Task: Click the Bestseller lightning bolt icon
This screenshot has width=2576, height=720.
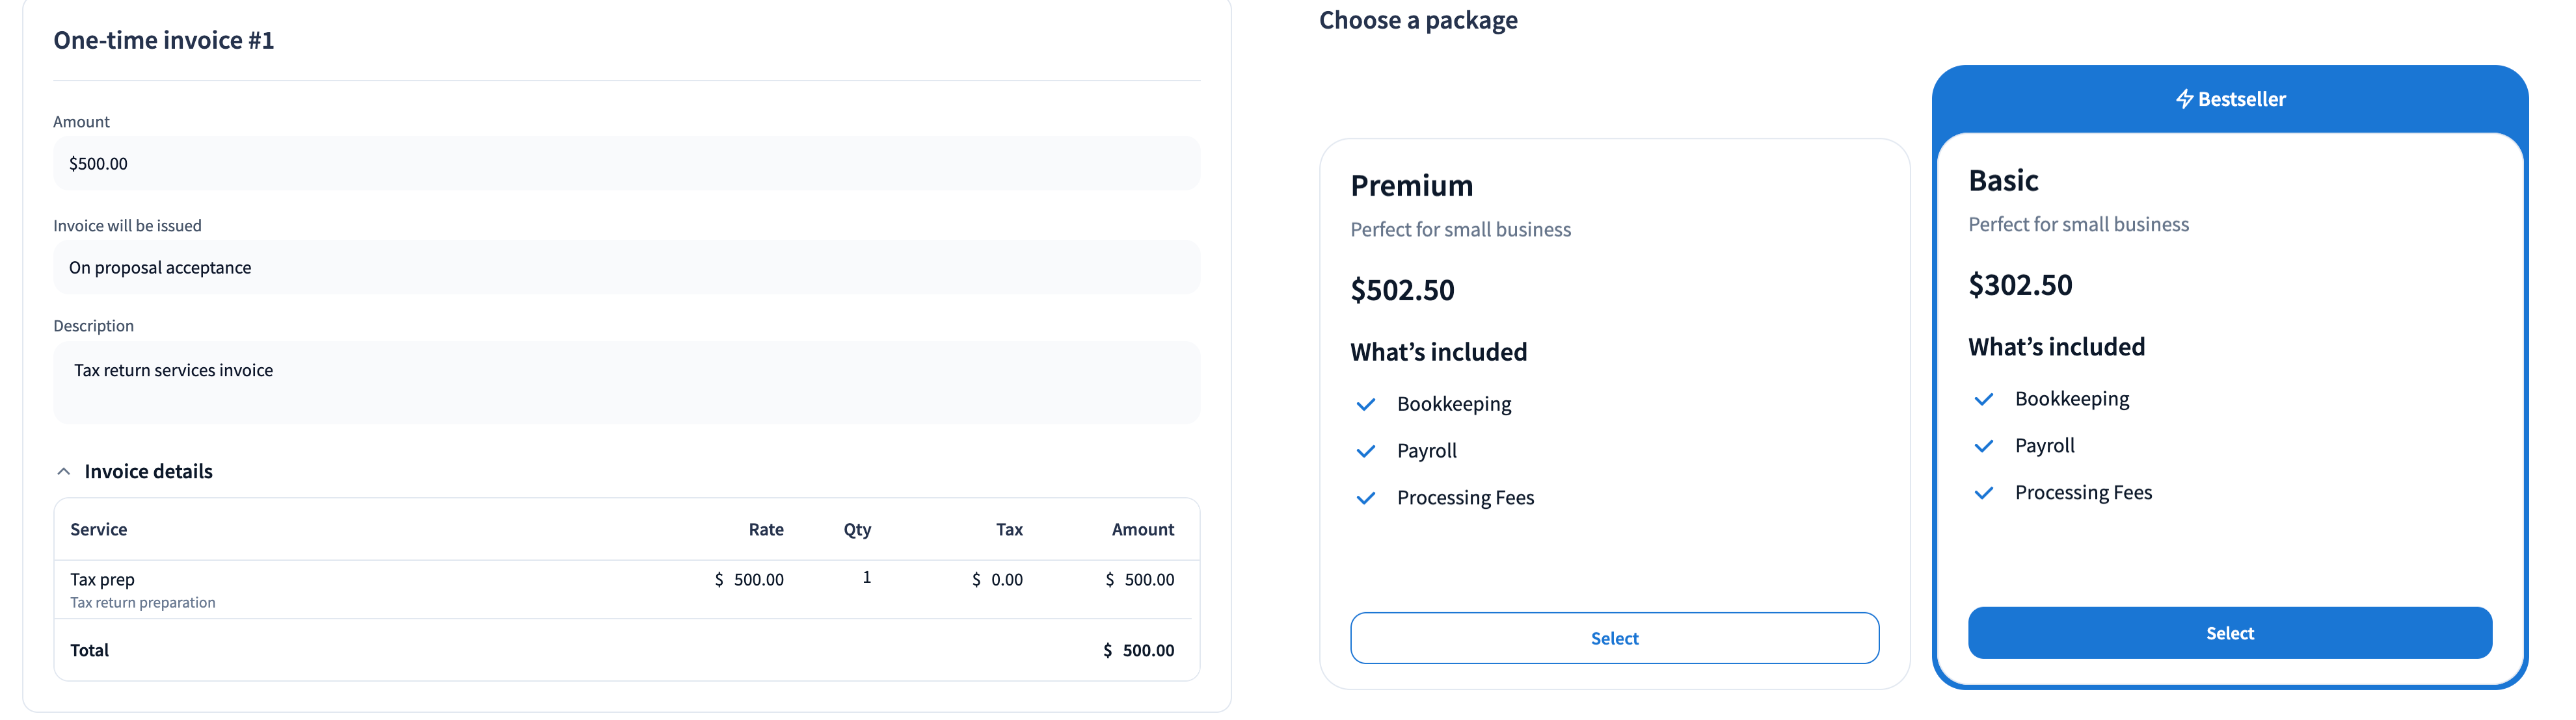Action: (2184, 99)
